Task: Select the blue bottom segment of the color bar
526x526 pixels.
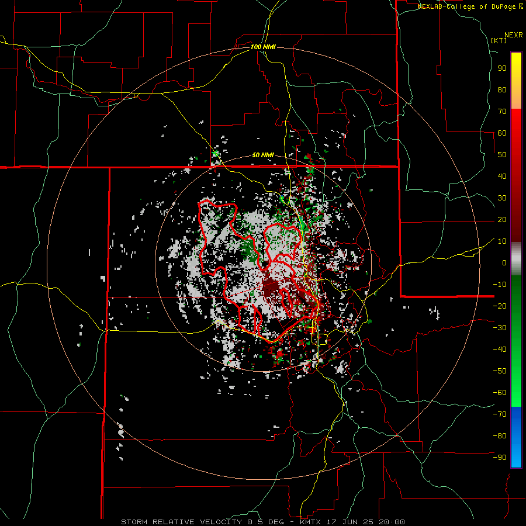Action: click(516, 437)
